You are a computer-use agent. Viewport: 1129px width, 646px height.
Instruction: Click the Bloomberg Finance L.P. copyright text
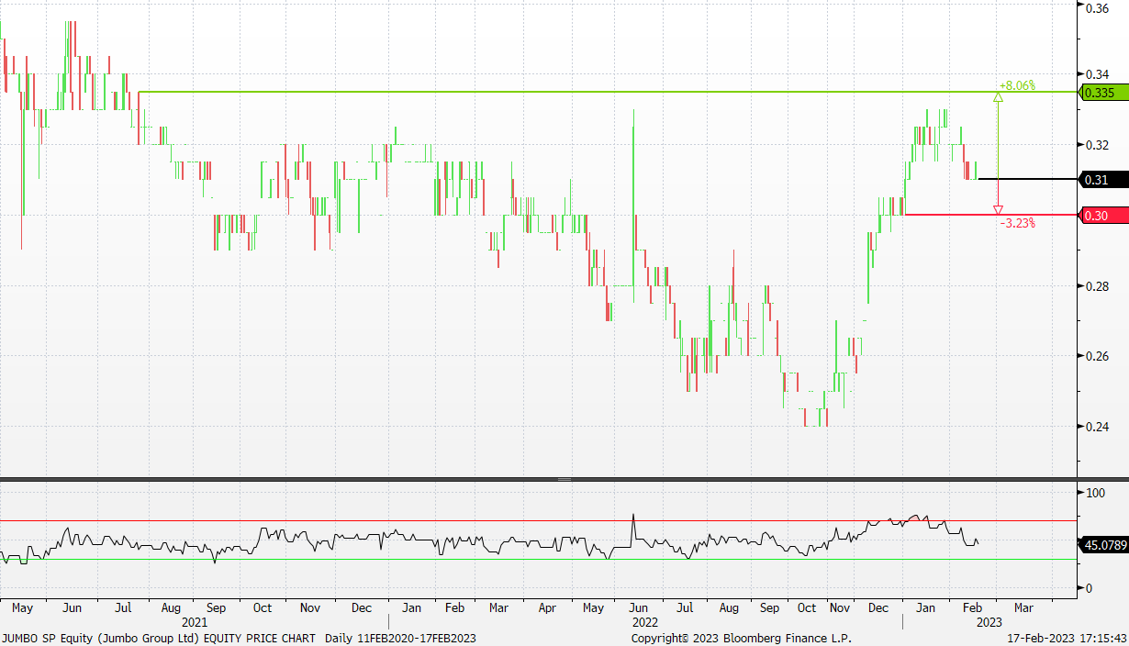(x=741, y=638)
